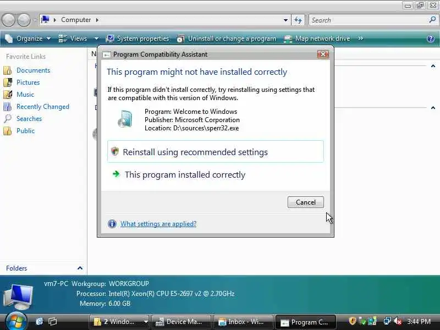
Task: Click the installer disc program icon
Action: (125, 119)
